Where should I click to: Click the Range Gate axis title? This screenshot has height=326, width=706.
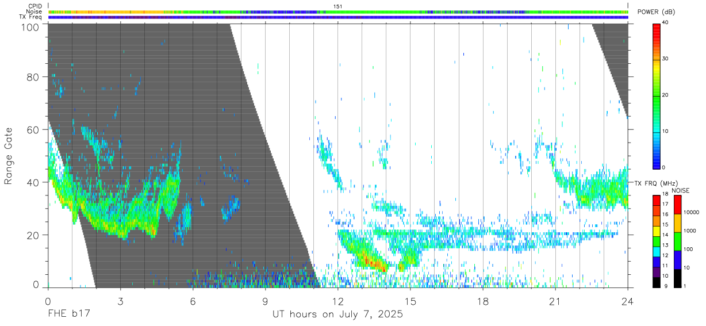tap(9, 156)
